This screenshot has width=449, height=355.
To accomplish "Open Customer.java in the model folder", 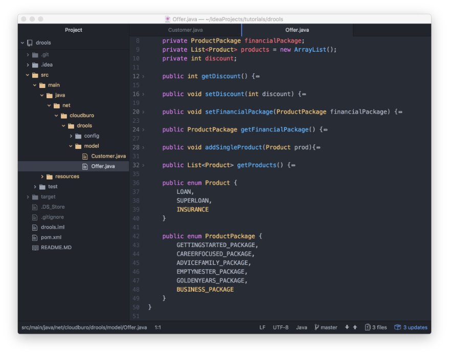I will [108, 156].
